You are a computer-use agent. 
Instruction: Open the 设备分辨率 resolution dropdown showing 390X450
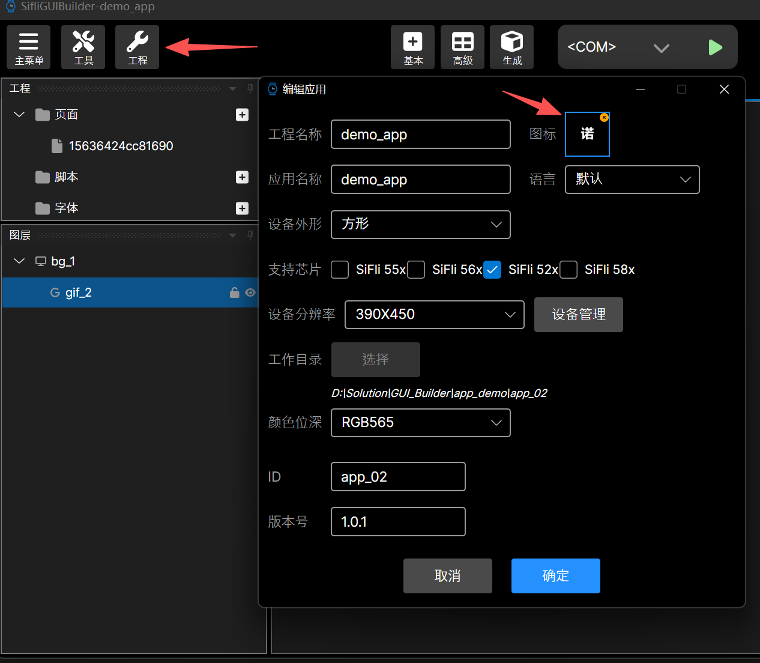click(434, 314)
